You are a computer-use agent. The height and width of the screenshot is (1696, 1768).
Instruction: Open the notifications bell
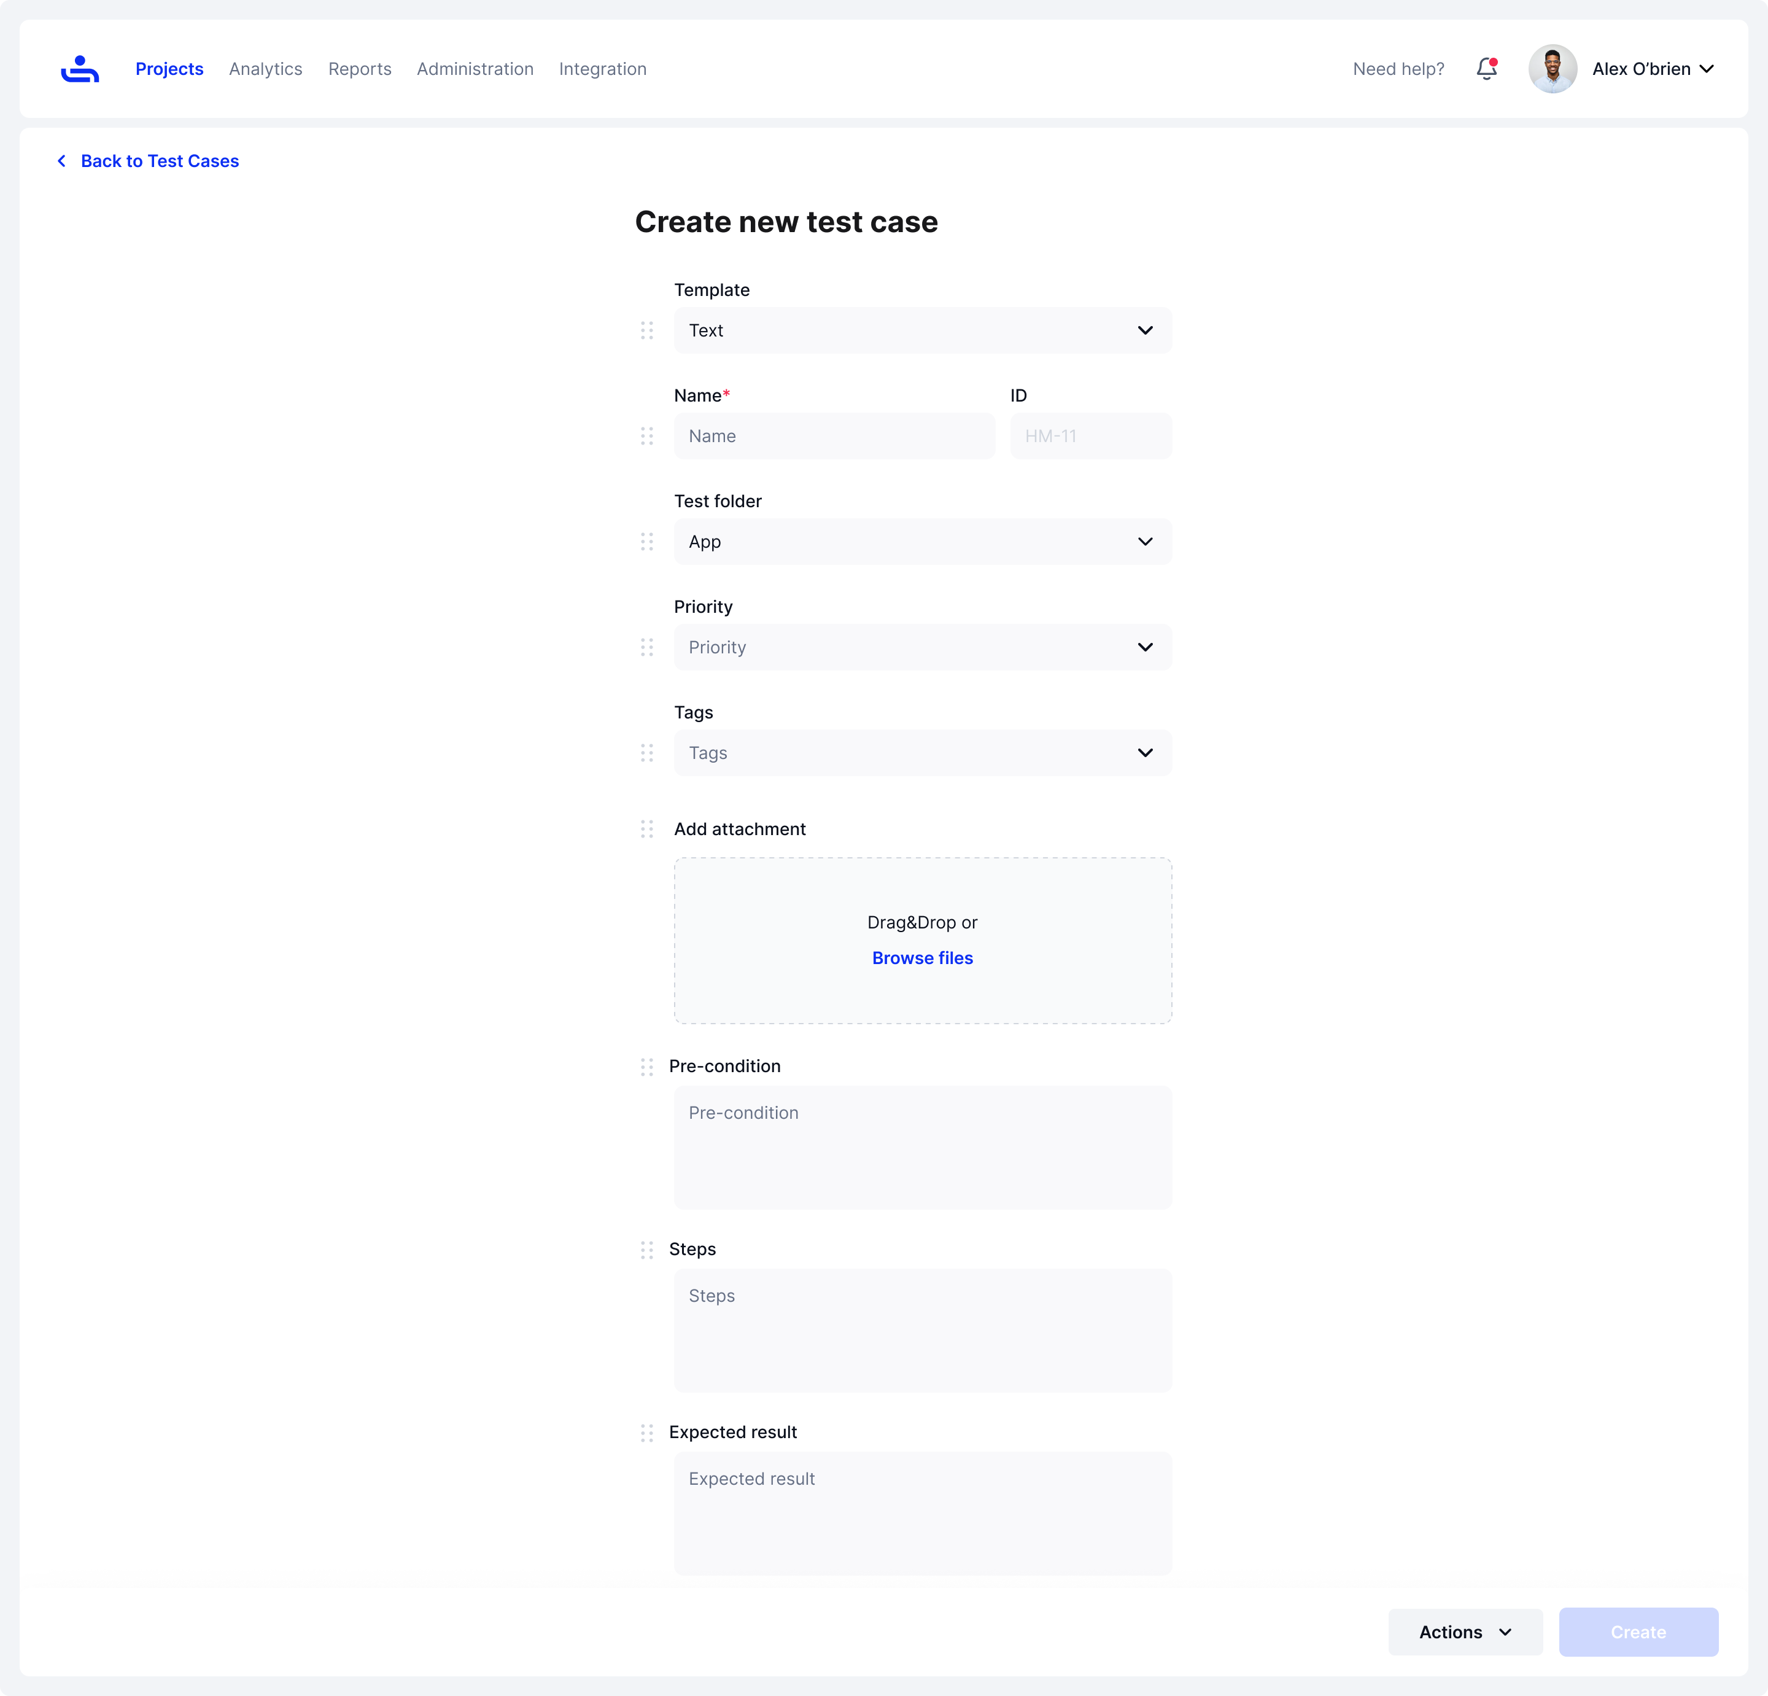tap(1487, 69)
